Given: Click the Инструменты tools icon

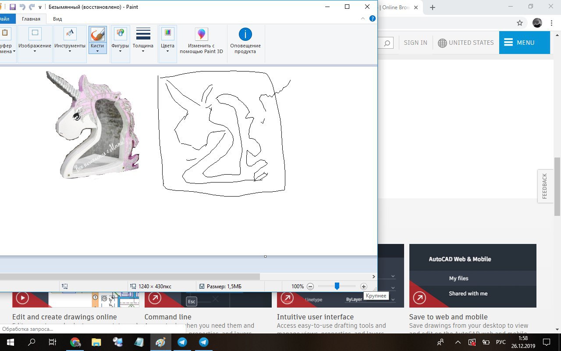Looking at the screenshot, I should (70, 33).
